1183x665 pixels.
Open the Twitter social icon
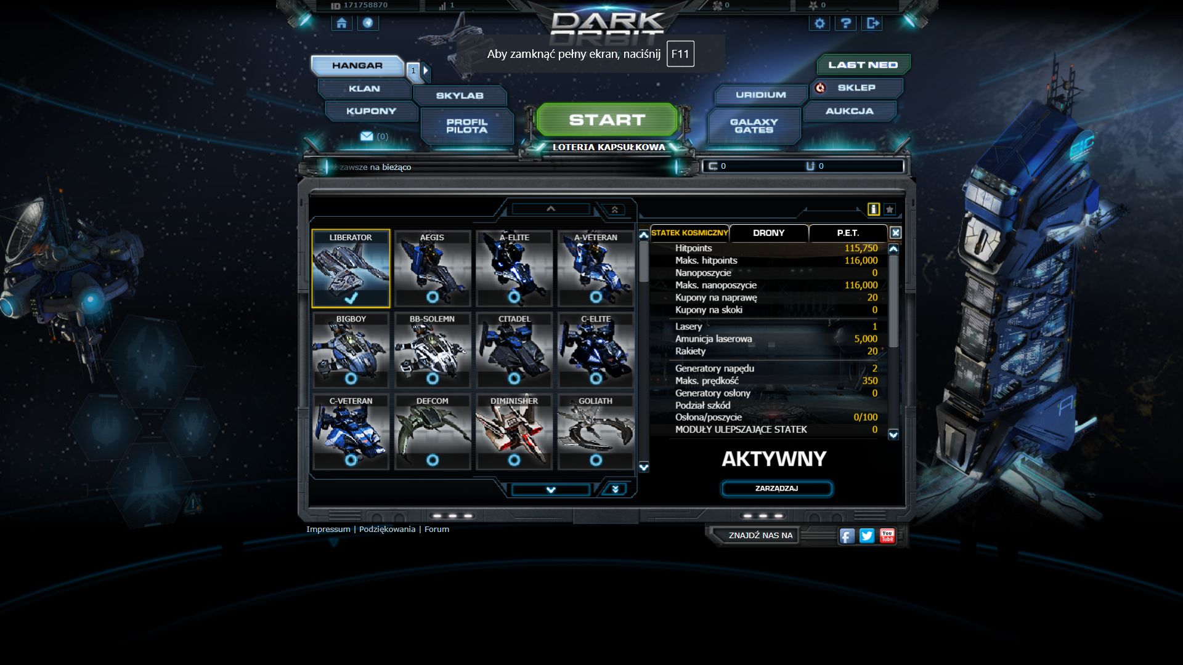click(x=867, y=536)
